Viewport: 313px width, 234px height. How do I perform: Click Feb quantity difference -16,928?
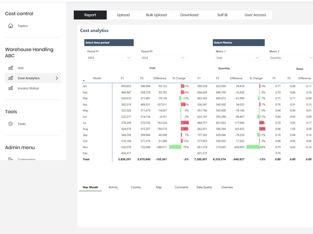point(239,92)
